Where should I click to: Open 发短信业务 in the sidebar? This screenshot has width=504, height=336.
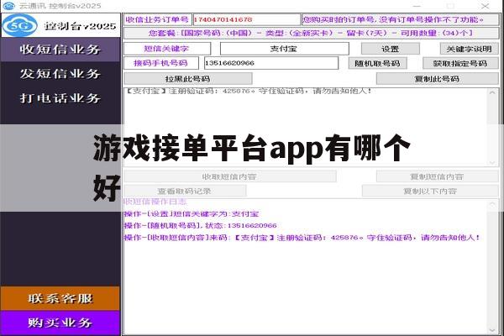(60, 74)
